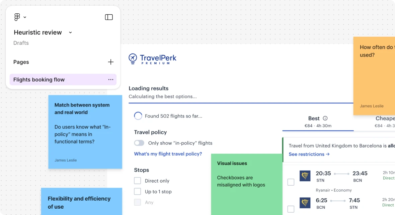Check the Direct only checkbox
Image resolution: width=395 pixels, height=215 pixels.
point(138,181)
